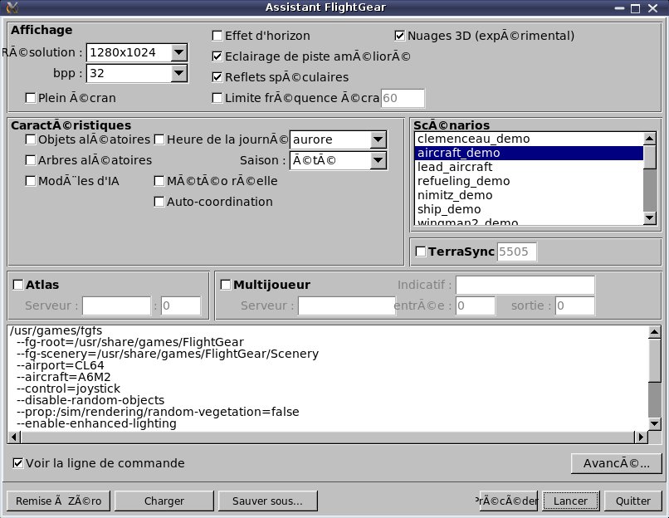Click the Atlas port field
Viewport: 669px width, 518px height.
(181, 305)
